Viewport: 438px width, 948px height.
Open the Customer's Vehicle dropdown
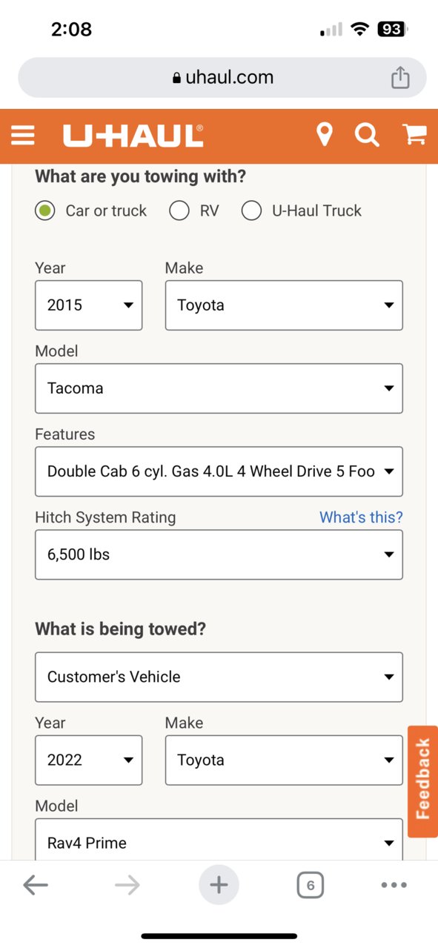click(x=219, y=677)
